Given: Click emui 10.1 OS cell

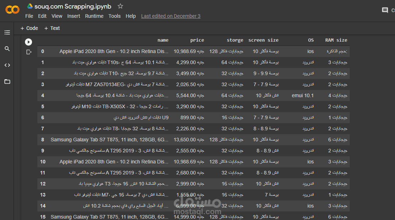Looking at the screenshot, I should 303,95.
